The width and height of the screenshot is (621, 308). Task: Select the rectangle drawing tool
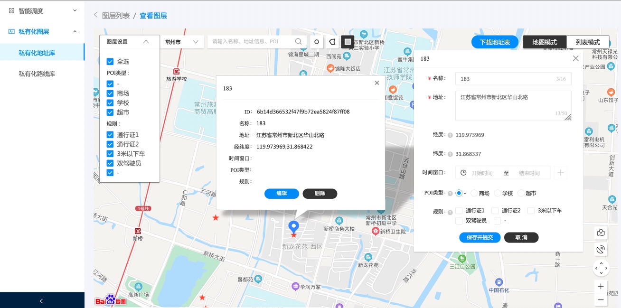point(348,42)
